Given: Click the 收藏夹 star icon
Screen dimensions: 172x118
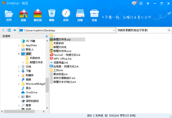Looking at the screenshot, I should (23, 75).
